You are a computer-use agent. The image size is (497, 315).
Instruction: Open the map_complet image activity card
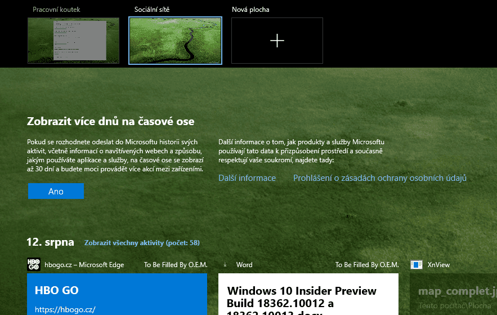(453, 294)
